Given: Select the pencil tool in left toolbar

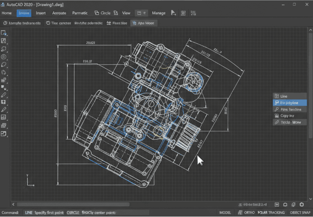Looking at the screenshot, I should tap(4, 110).
